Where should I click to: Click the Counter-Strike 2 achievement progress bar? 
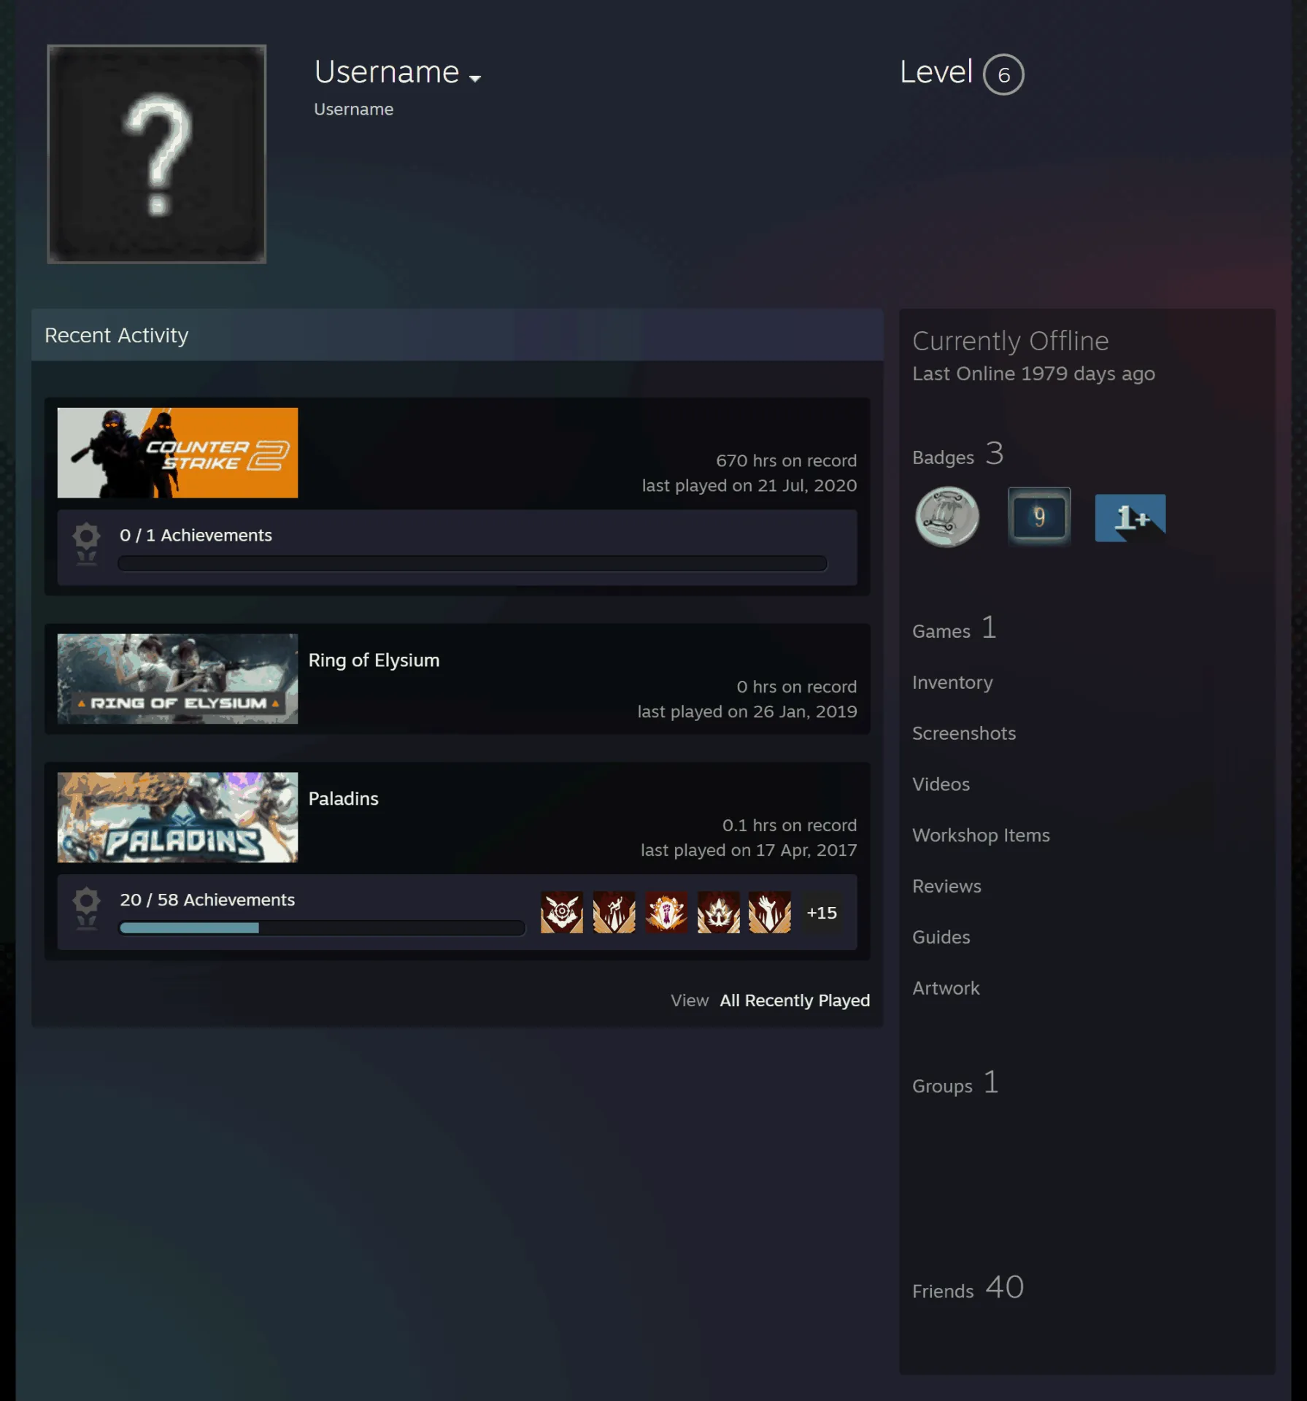[472, 563]
